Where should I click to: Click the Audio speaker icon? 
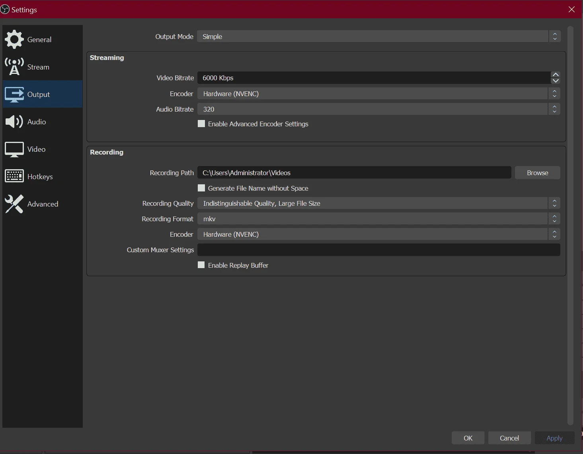pyautogui.click(x=14, y=122)
